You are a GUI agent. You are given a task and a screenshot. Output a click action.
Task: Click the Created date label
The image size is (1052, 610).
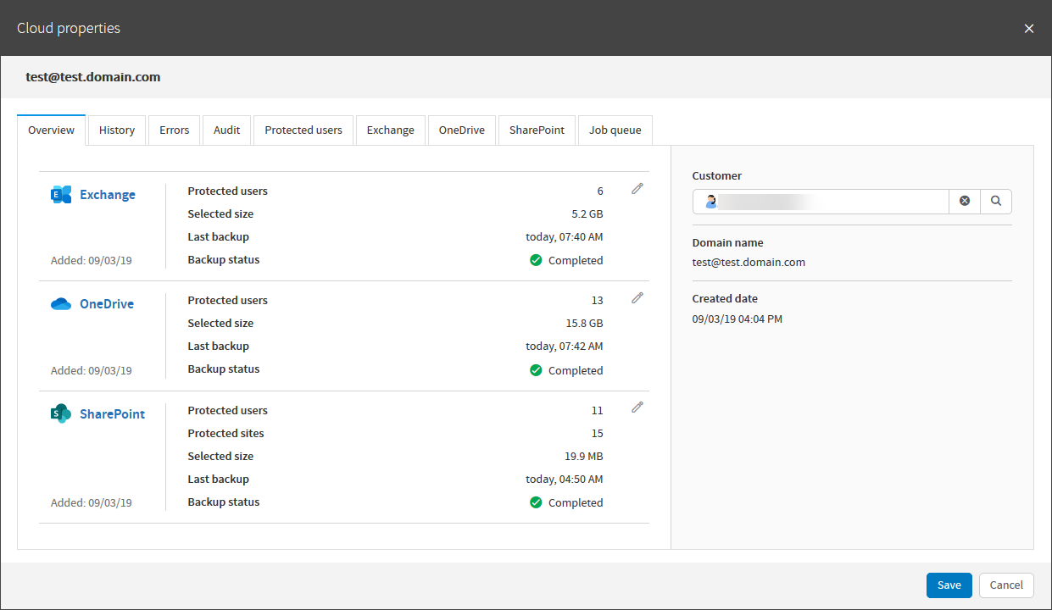725,299
